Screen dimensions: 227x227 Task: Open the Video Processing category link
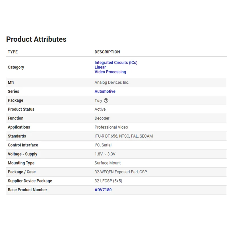[x=110, y=72]
